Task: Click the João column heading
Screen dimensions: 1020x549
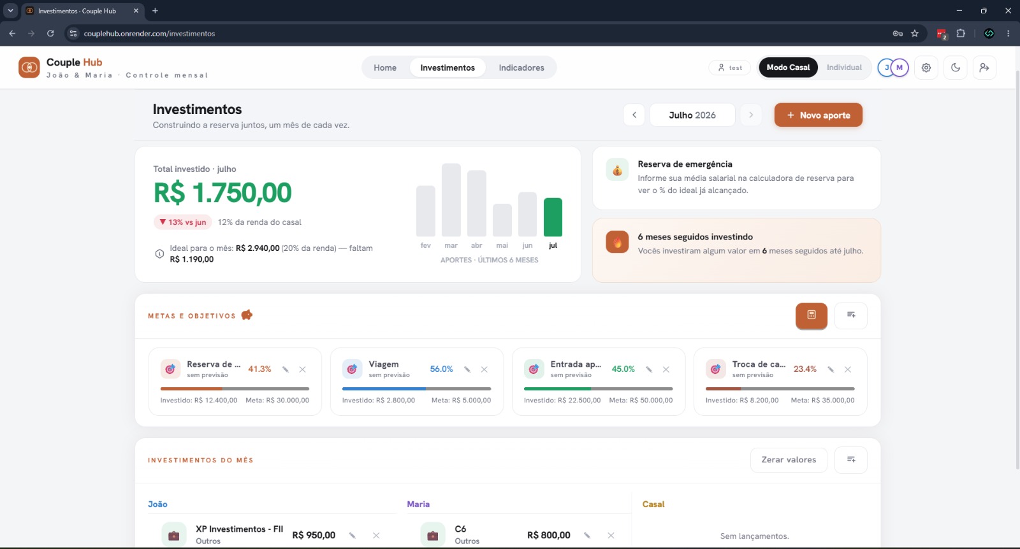Action: [x=157, y=504]
